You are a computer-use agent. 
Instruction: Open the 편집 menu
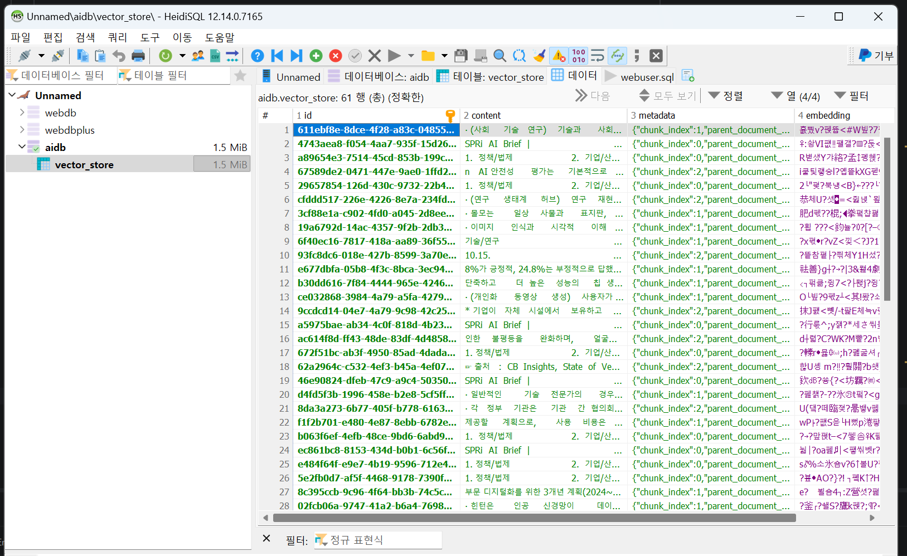tap(53, 37)
